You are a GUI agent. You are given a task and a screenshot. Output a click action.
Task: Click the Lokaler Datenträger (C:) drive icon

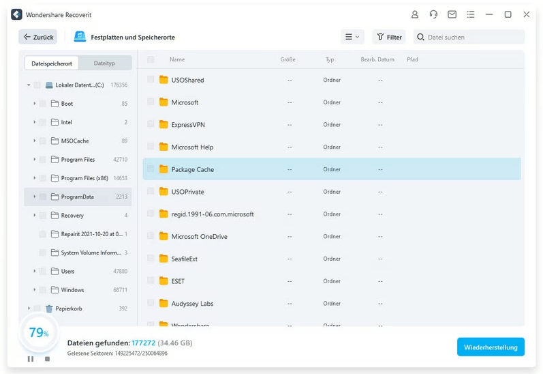coord(49,85)
